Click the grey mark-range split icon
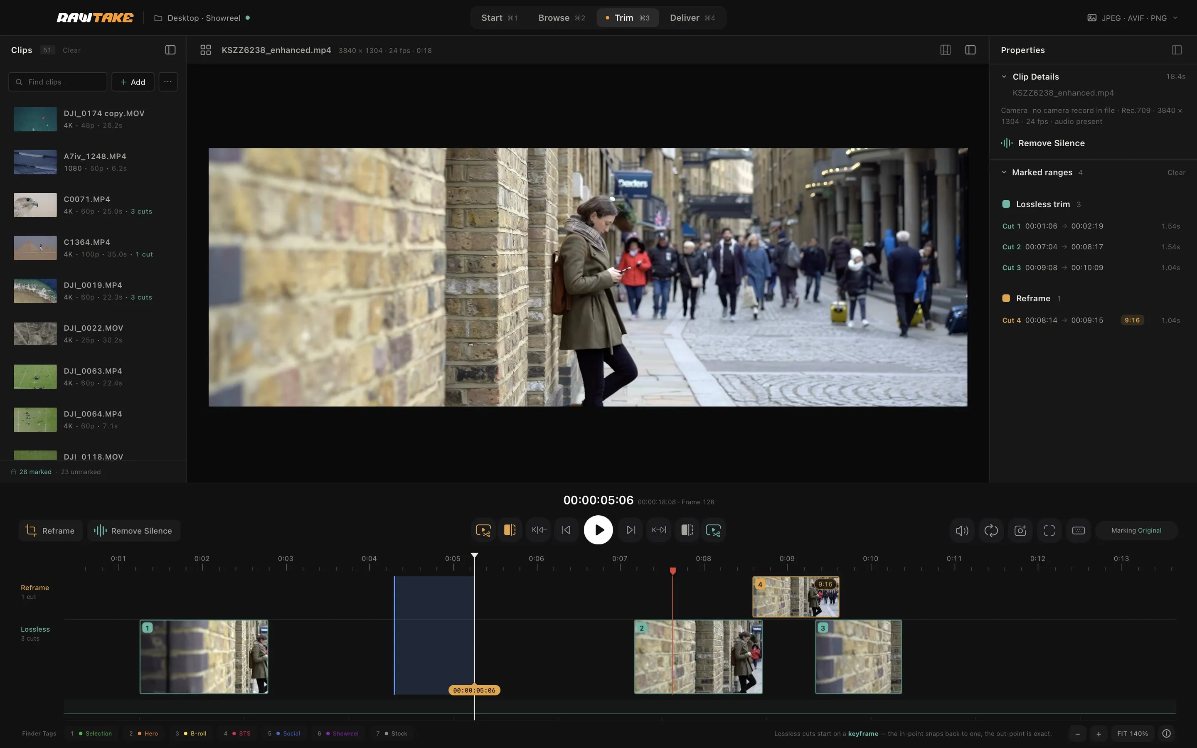This screenshot has width=1197, height=748. click(x=687, y=530)
